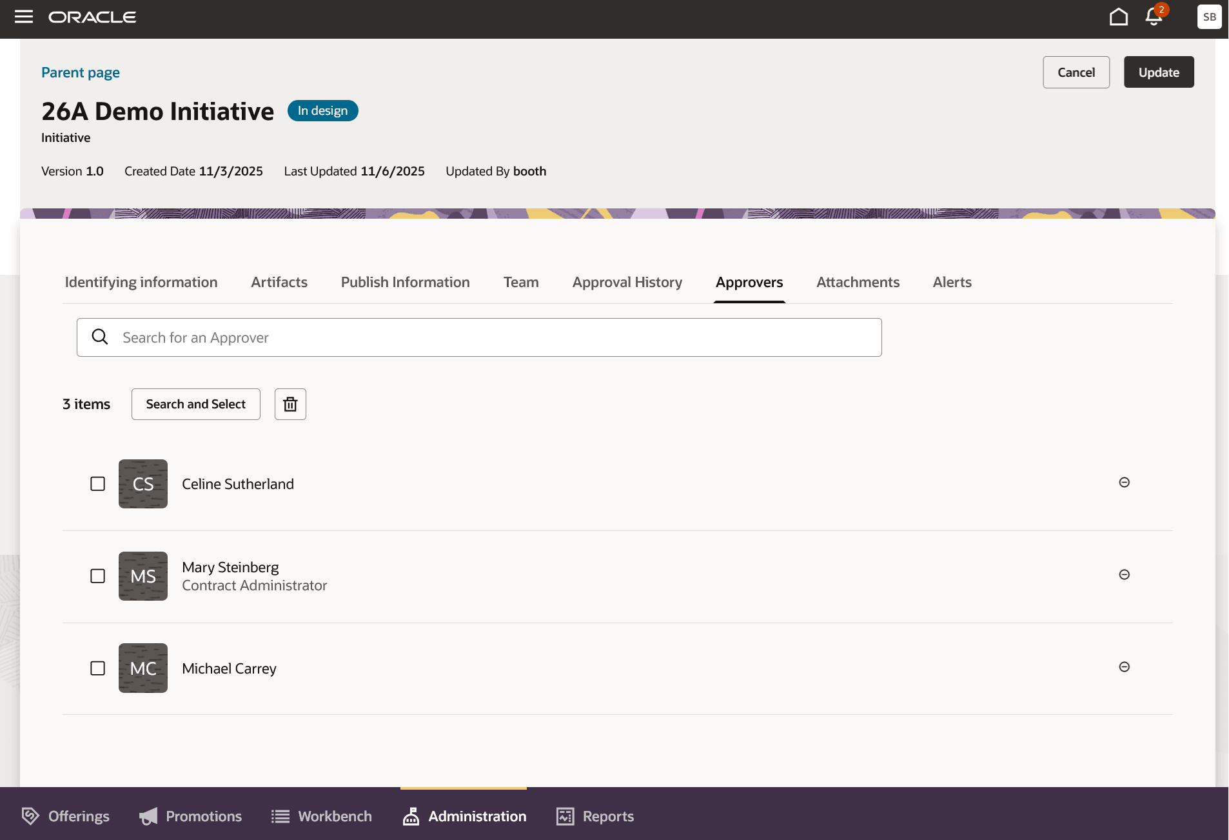The image size is (1229, 840).
Task: Switch to the Attachments tab
Action: (858, 282)
